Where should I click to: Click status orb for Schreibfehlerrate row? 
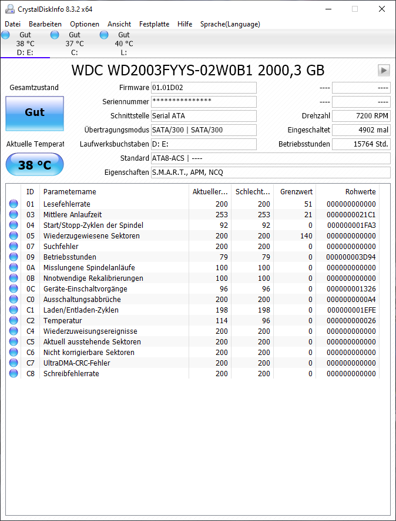click(x=14, y=373)
